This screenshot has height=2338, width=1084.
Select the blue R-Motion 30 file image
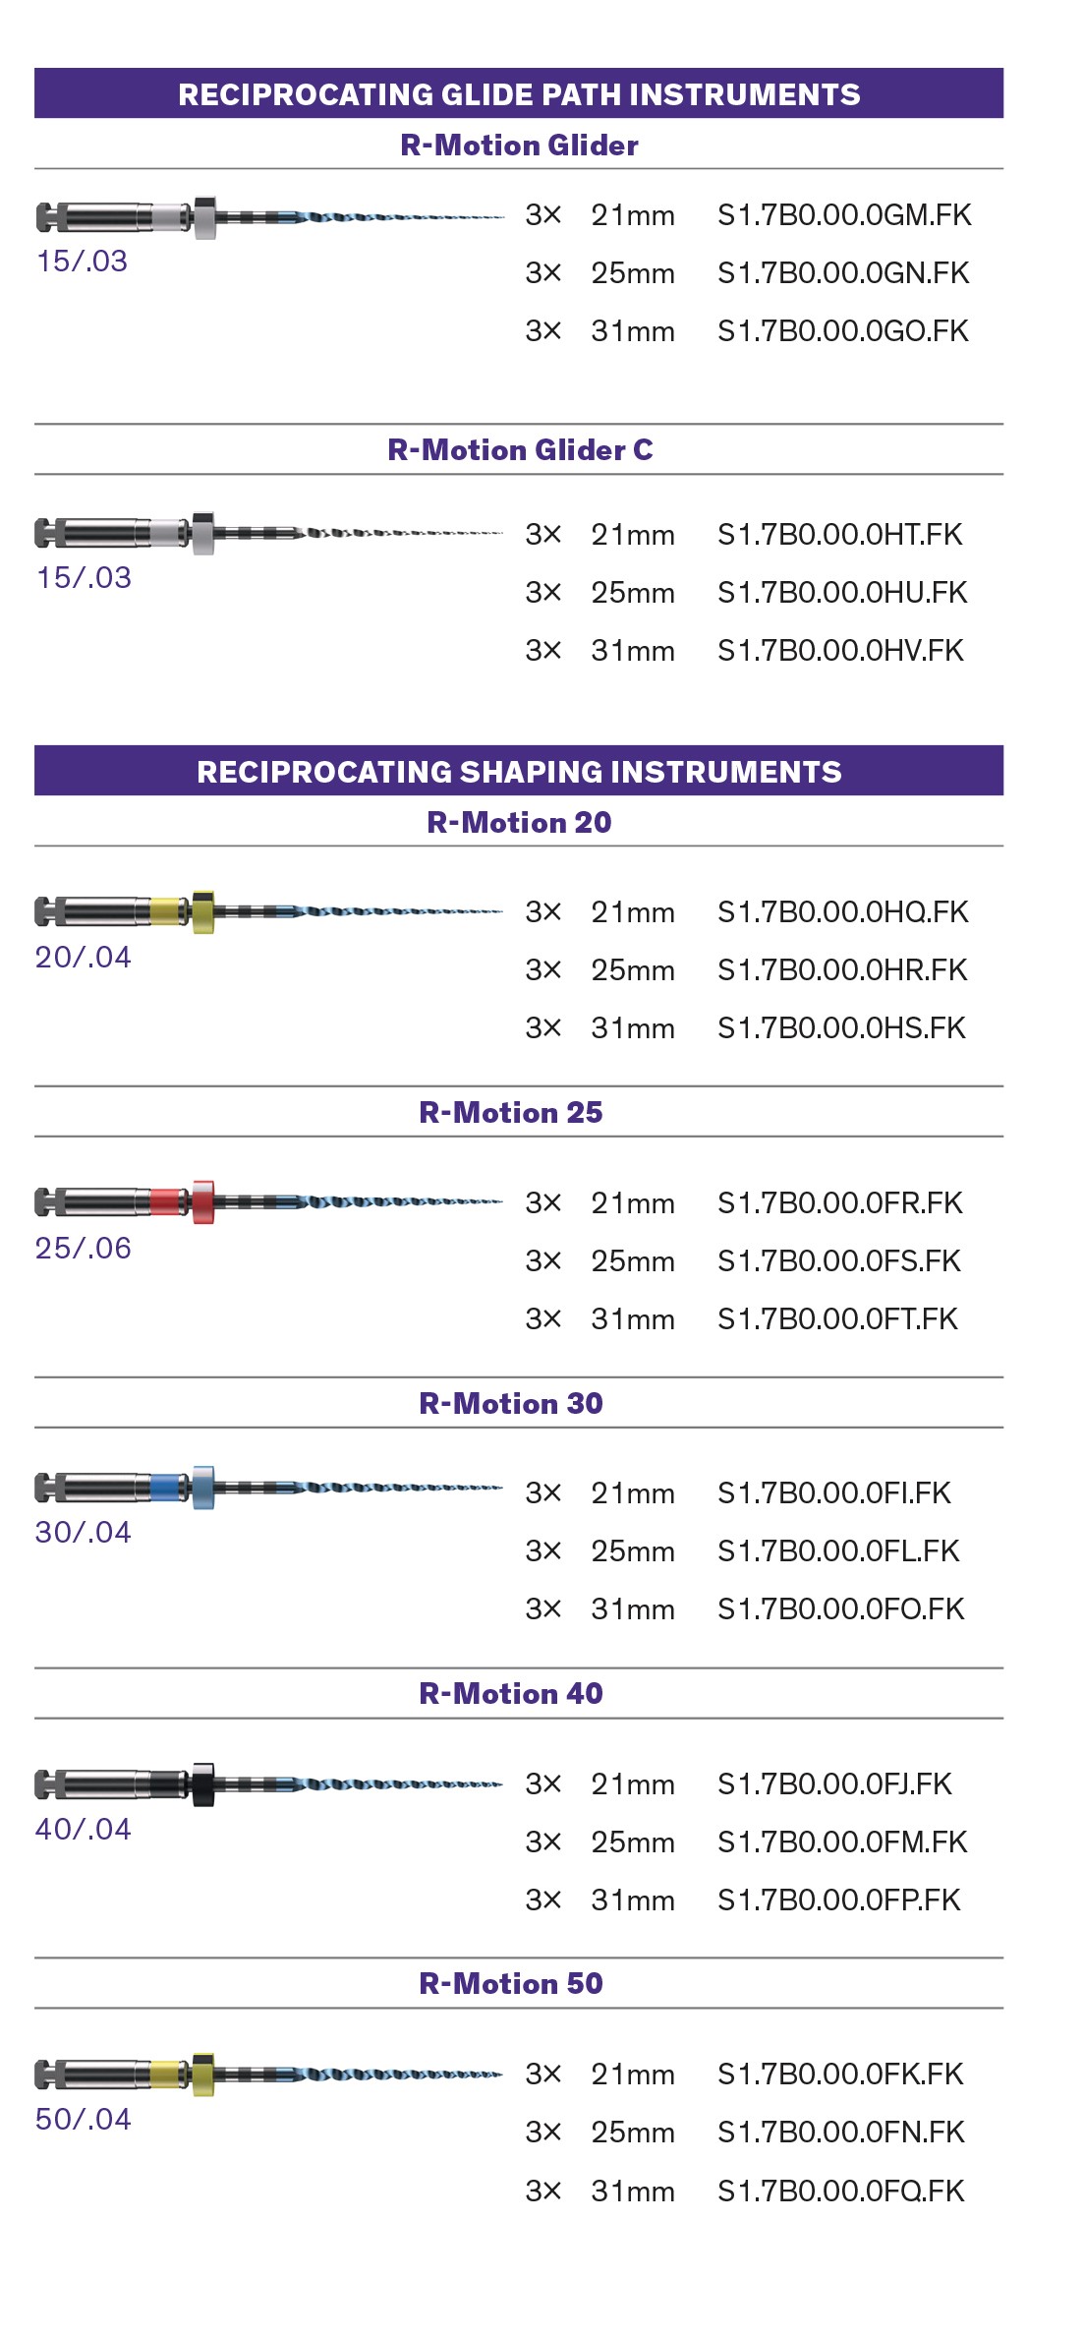click(x=269, y=1488)
